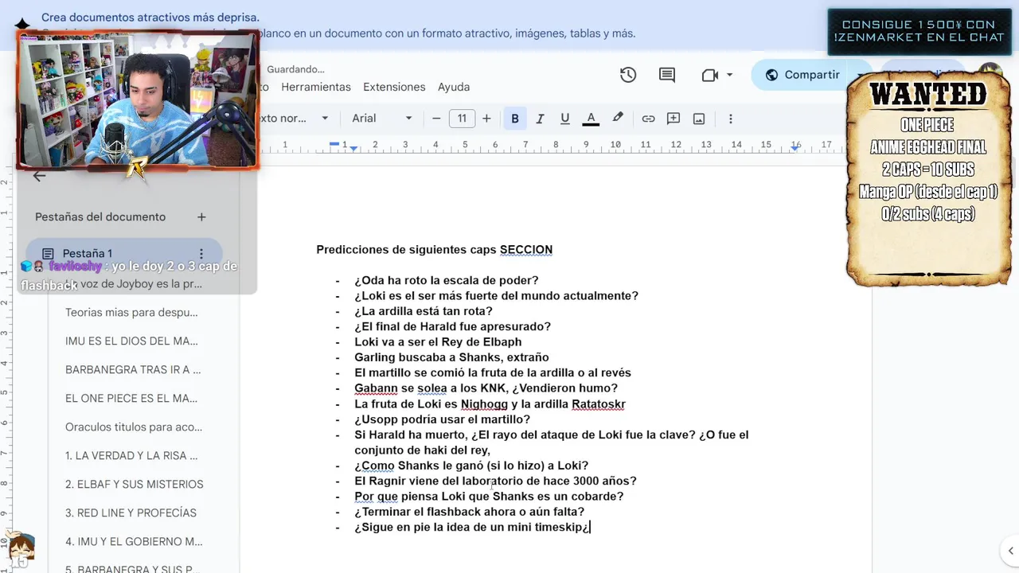The height and width of the screenshot is (573, 1019).
Task: Toggle italic formatting
Action: (x=540, y=119)
